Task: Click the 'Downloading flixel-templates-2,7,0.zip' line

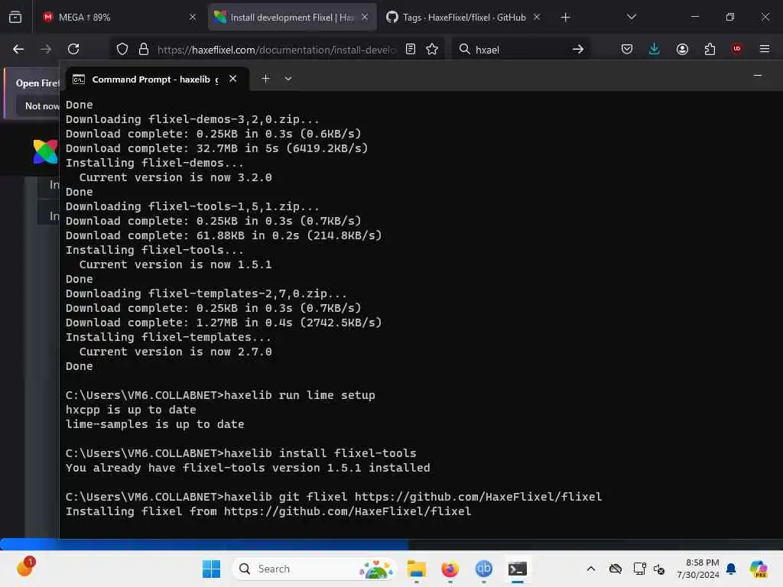Action: (x=206, y=293)
